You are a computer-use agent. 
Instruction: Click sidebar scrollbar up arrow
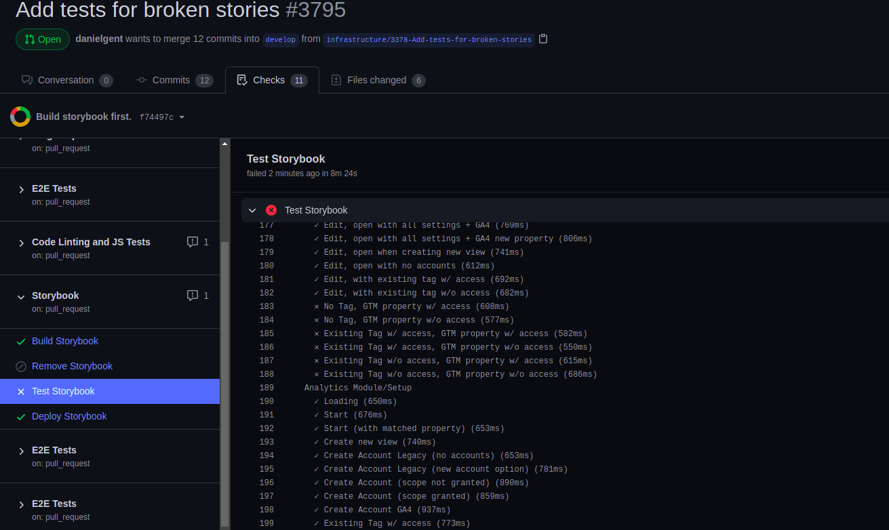click(x=225, y=143)
